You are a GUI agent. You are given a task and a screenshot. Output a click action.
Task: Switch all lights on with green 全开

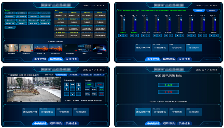pyautogui.click(x=101, y=89)
